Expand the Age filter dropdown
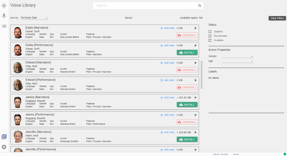The height and width of the screenshot is (156, 287). click(x=237, y=61)
